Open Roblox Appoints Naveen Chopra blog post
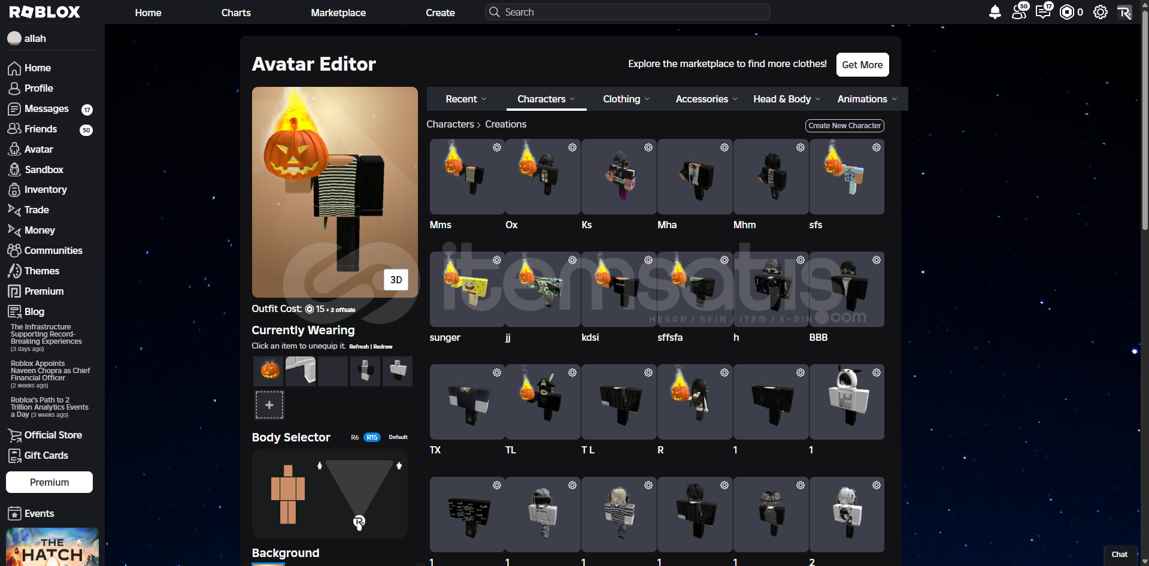The image size is (1149, 566). click(50, 374)
